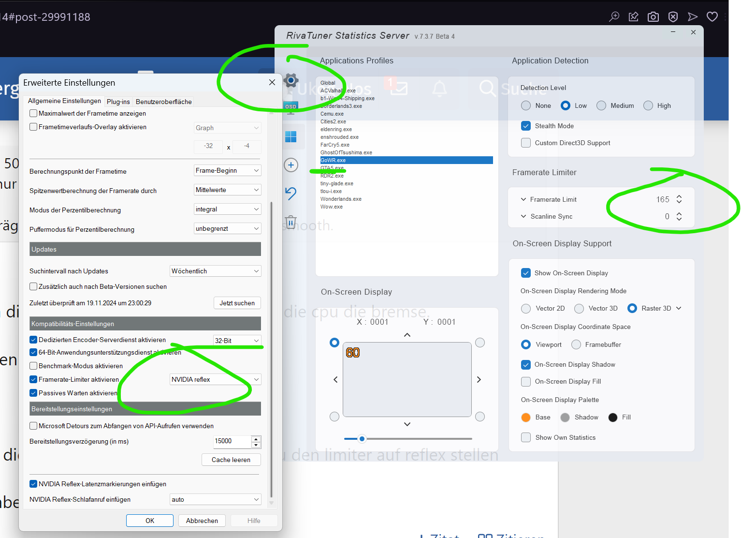Expand the Raster 3D mode chevron
741x538 pixels.
point(679,308)
